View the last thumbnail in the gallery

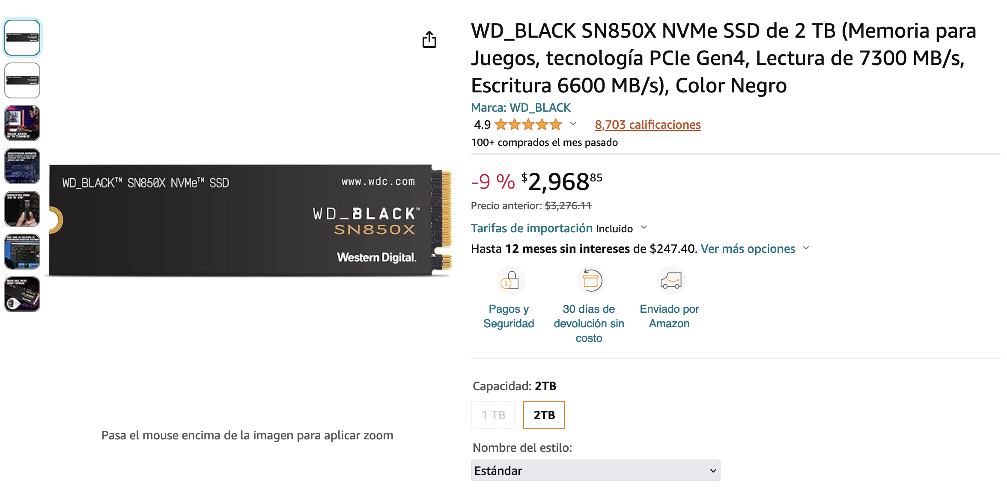click(x=22, y=294)
